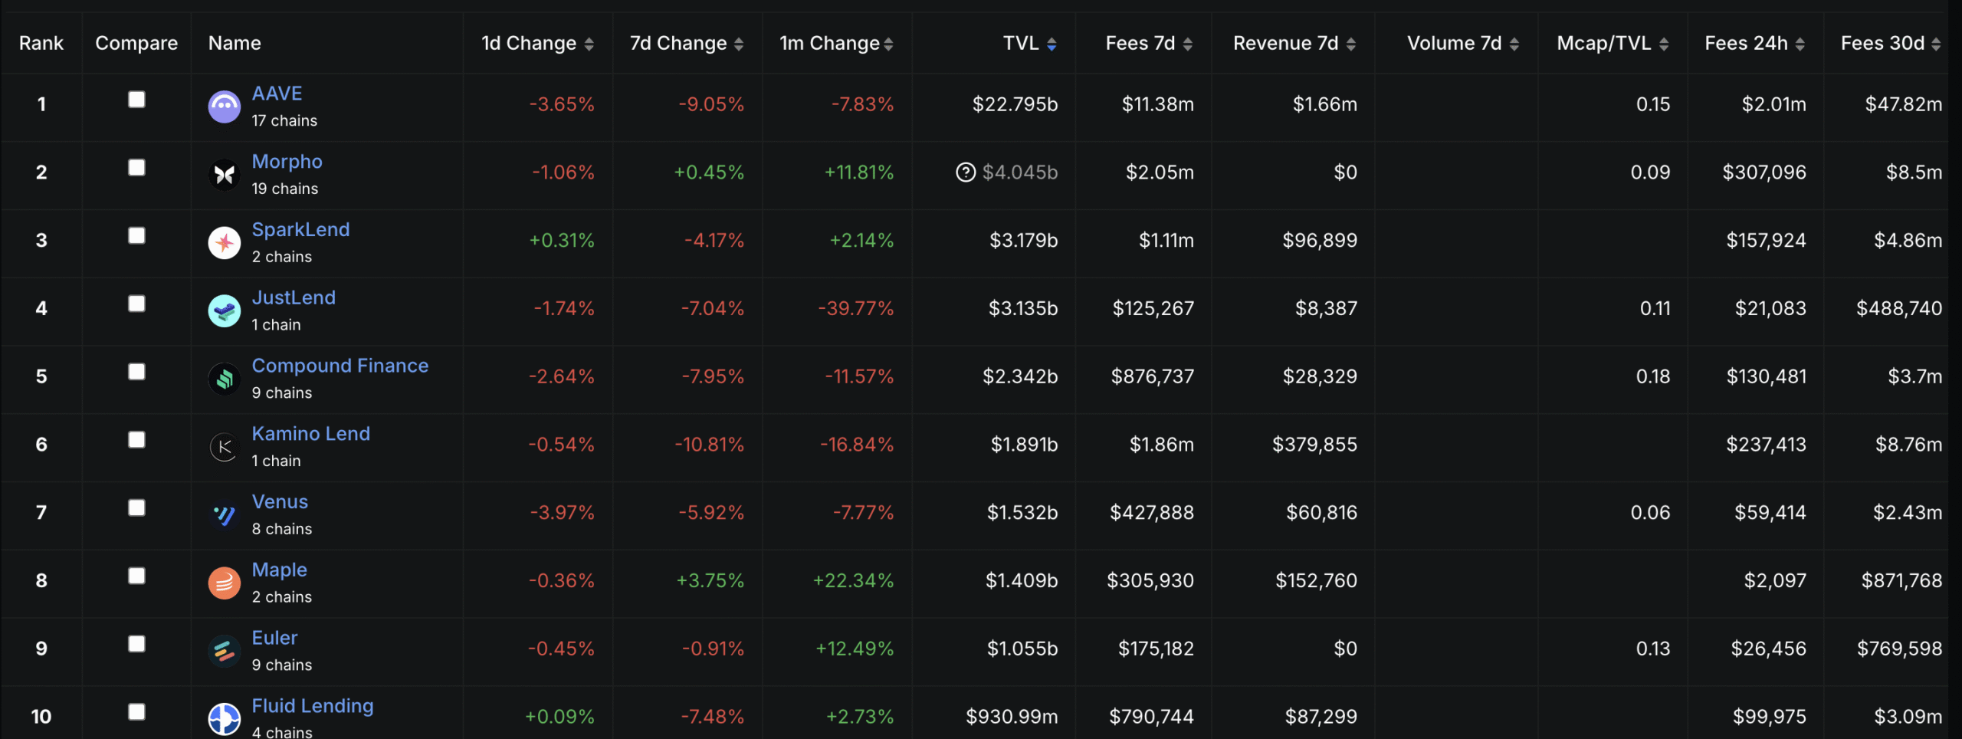Screen dimensions: 1962x739
Task: Click Maple's 1m change +22.34%
Action: [853, 581]
